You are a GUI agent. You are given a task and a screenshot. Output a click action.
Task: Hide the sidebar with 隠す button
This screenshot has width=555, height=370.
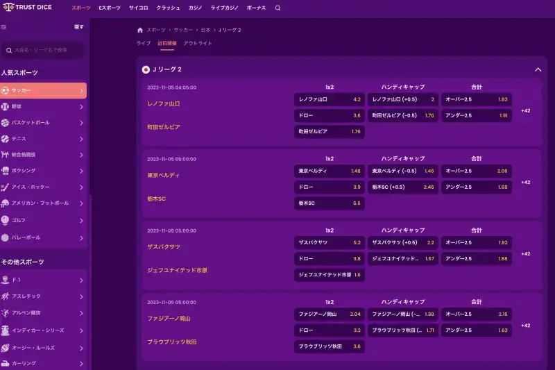click(79, 27)
